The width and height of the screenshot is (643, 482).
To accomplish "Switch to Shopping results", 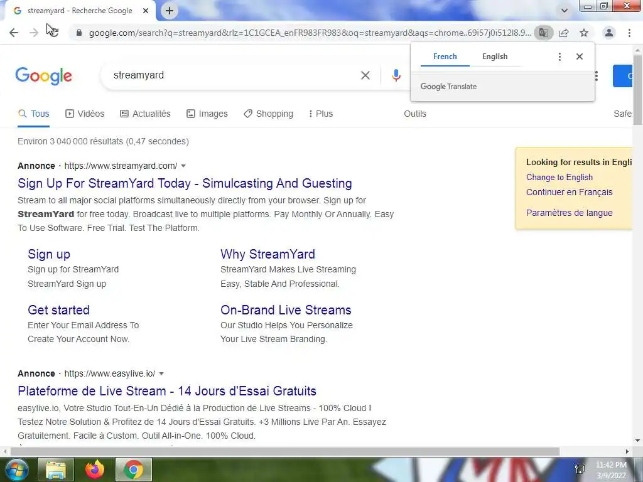I will [x=269, y=114].
